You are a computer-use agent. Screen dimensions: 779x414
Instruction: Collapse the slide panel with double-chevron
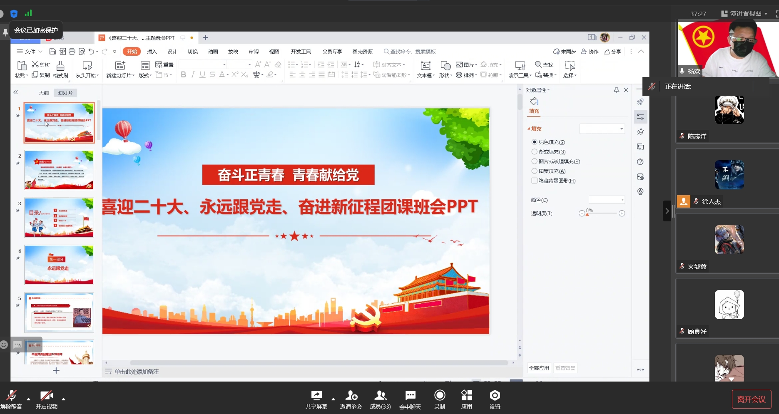[15, 92]
